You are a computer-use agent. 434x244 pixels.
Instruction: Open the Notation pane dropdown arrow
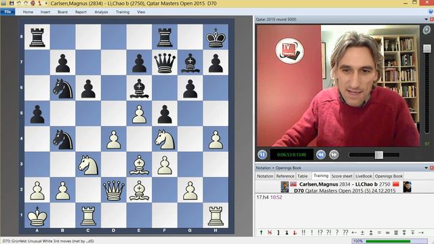pos(427,167)
